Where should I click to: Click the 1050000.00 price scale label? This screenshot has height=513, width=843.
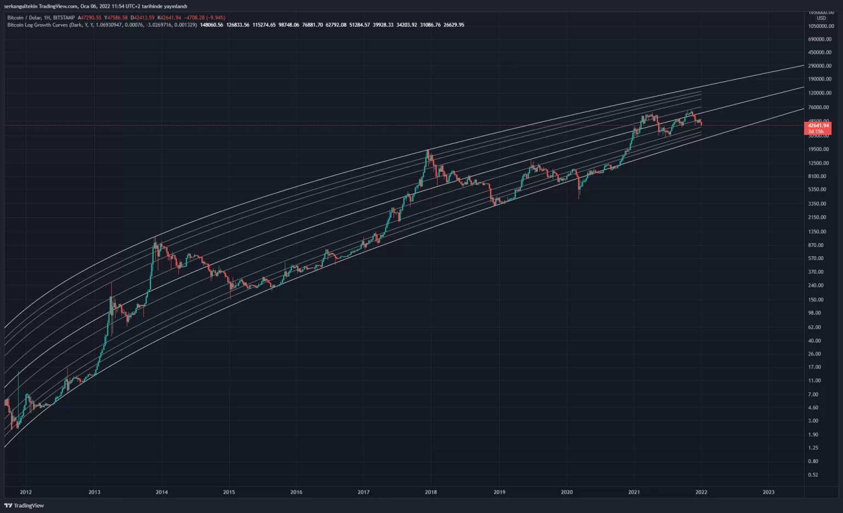821,26
